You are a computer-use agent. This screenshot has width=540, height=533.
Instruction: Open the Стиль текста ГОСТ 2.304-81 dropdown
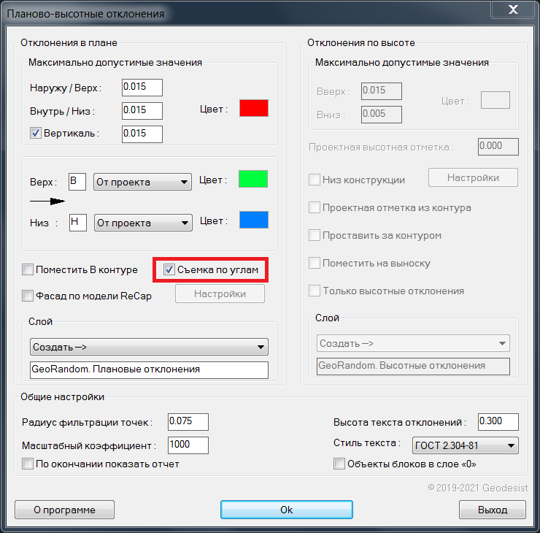click(465, 445)
